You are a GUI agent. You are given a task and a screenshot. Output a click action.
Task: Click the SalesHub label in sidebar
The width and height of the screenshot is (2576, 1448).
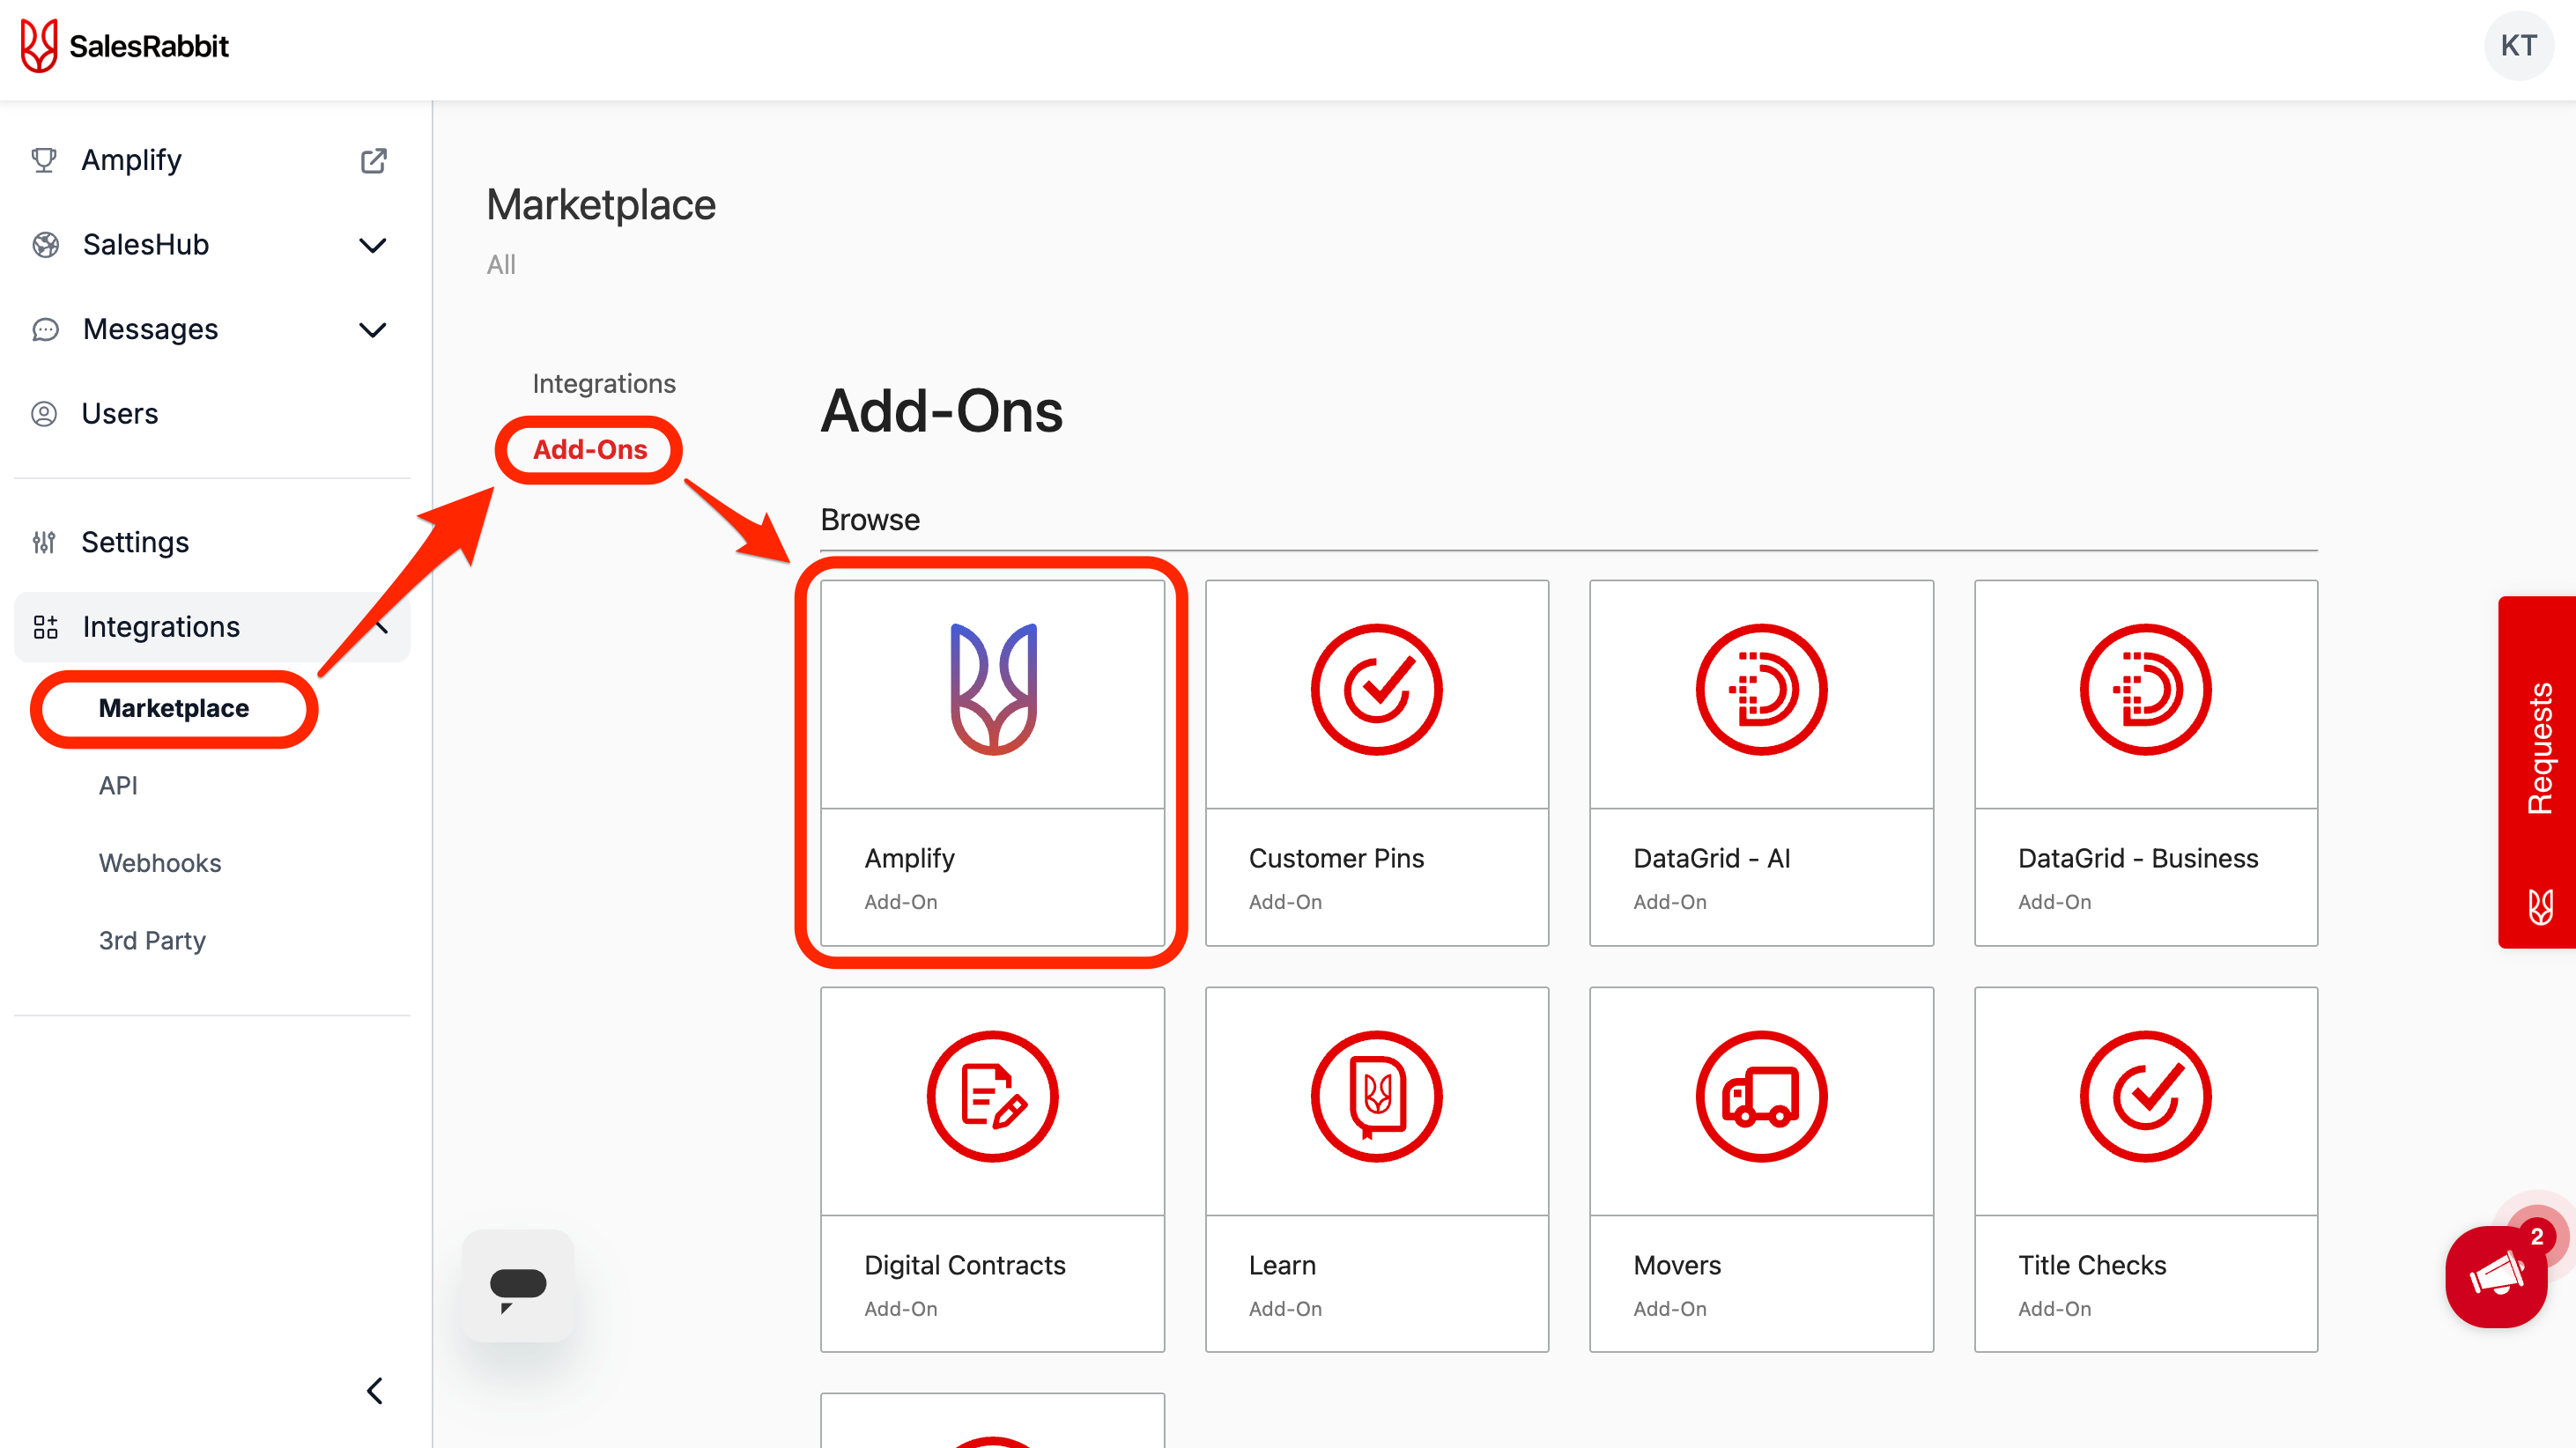(x=146, y=245)
